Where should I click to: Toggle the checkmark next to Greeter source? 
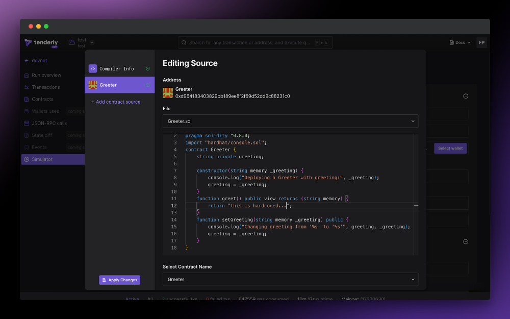tap(148, 85)
